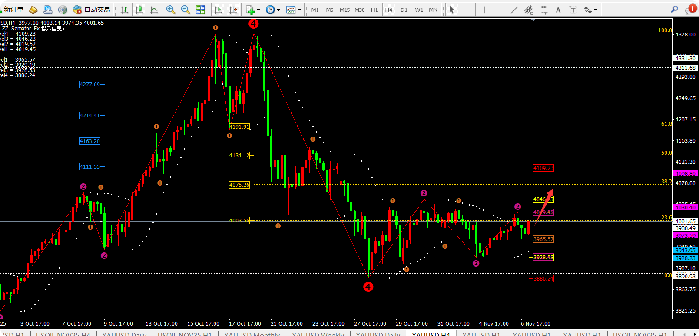Select the active XAUUSD H4 chart tab
This screenshot has height=336, width=699.
click(x=431, y=334)
